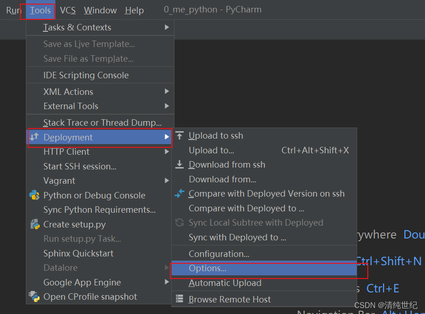The width and height of the screenshot is (425, 314).
Task: Click the Compare with Deployed Version icon
Action: point(180,193)
